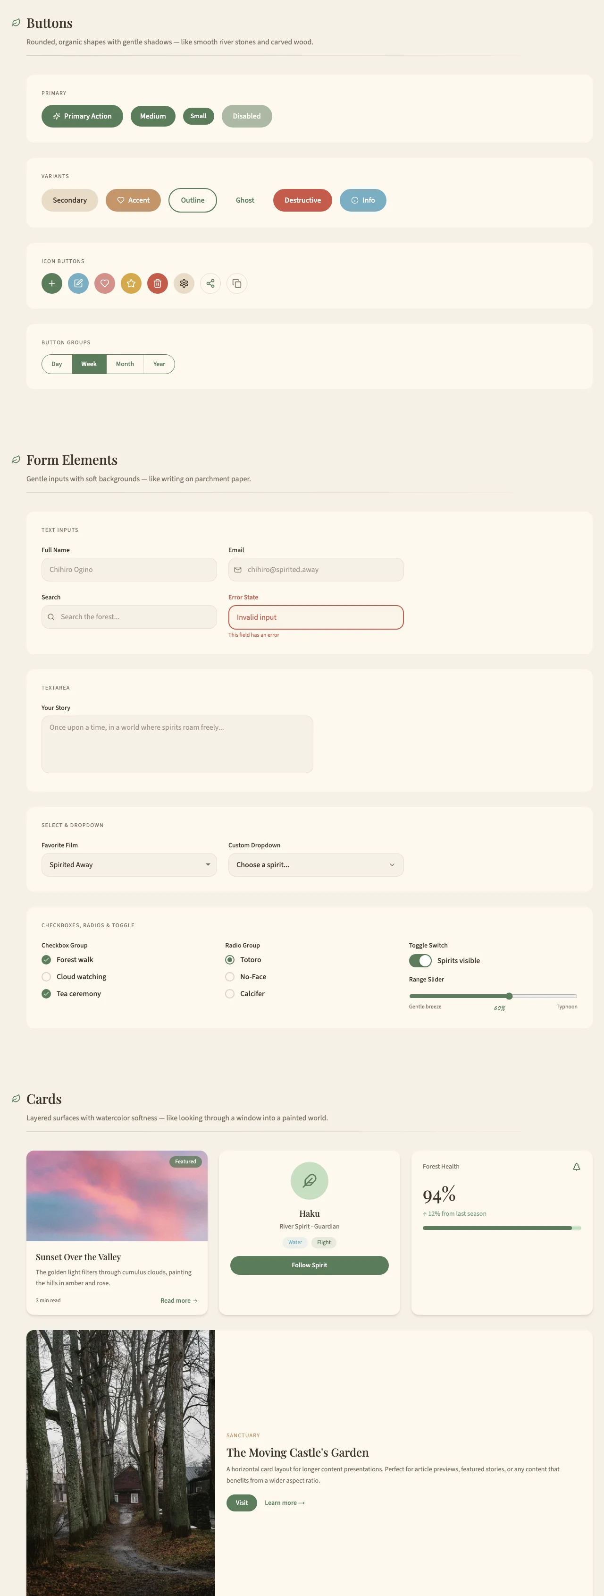This screenshot has height=1596, width=604.
Task: Click the Disabled primary button
Action: [247, 116]
